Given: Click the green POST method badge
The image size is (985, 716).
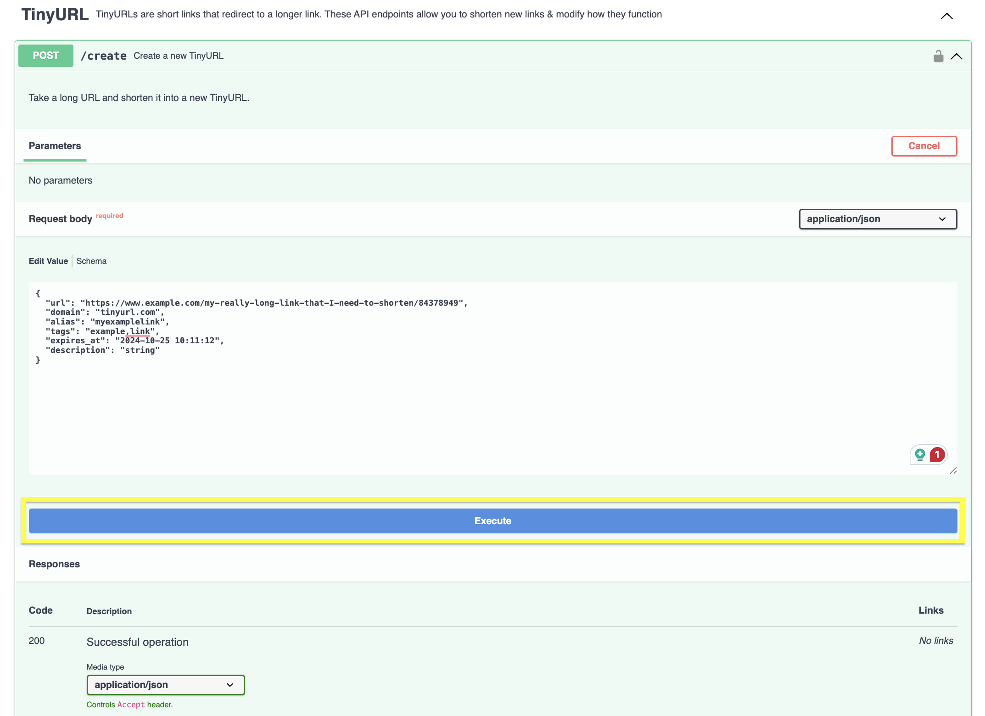Looking at the screenshot, I should (46, 56).
